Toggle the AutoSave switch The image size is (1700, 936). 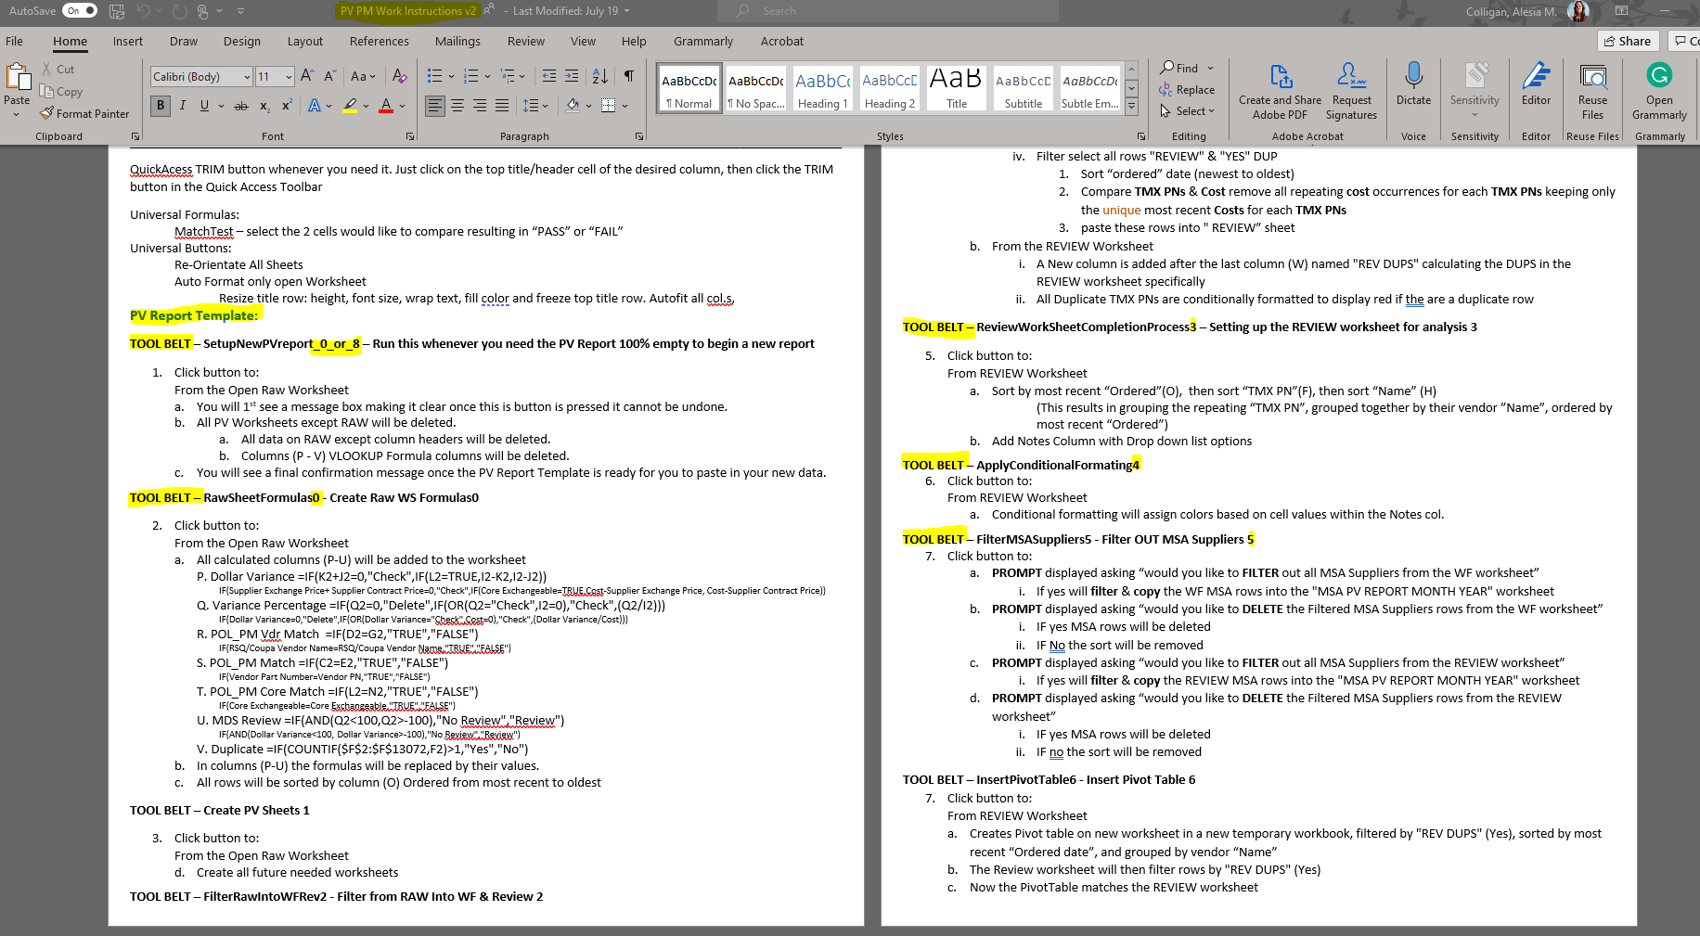pos(80,11)
